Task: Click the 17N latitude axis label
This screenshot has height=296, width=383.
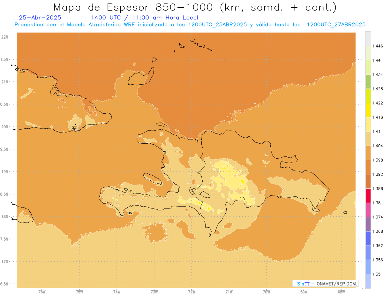Action: point(5,262)
